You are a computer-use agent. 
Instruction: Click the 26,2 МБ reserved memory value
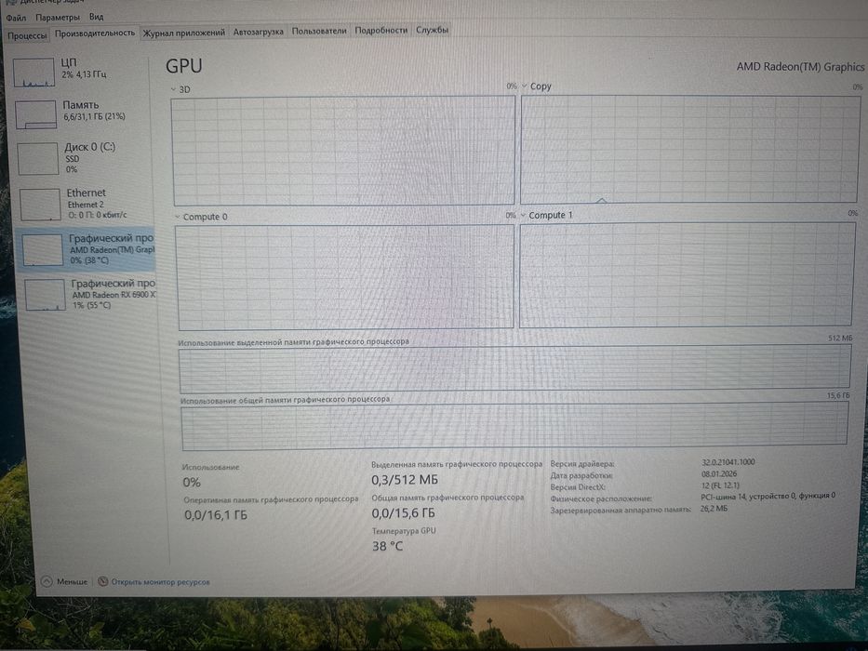[714, 508]
